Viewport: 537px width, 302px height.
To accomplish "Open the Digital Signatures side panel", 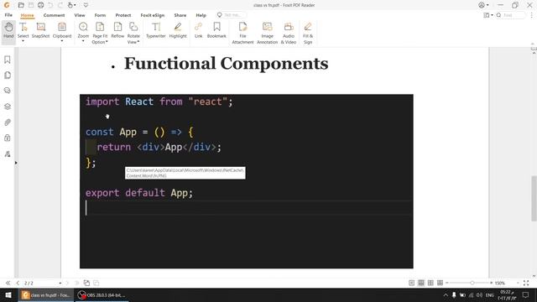I will 8,154.
